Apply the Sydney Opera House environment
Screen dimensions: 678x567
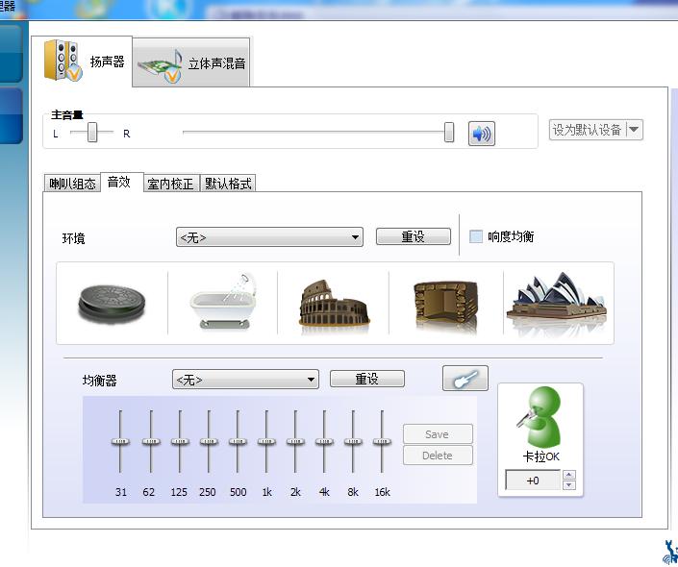coord(557,301)
